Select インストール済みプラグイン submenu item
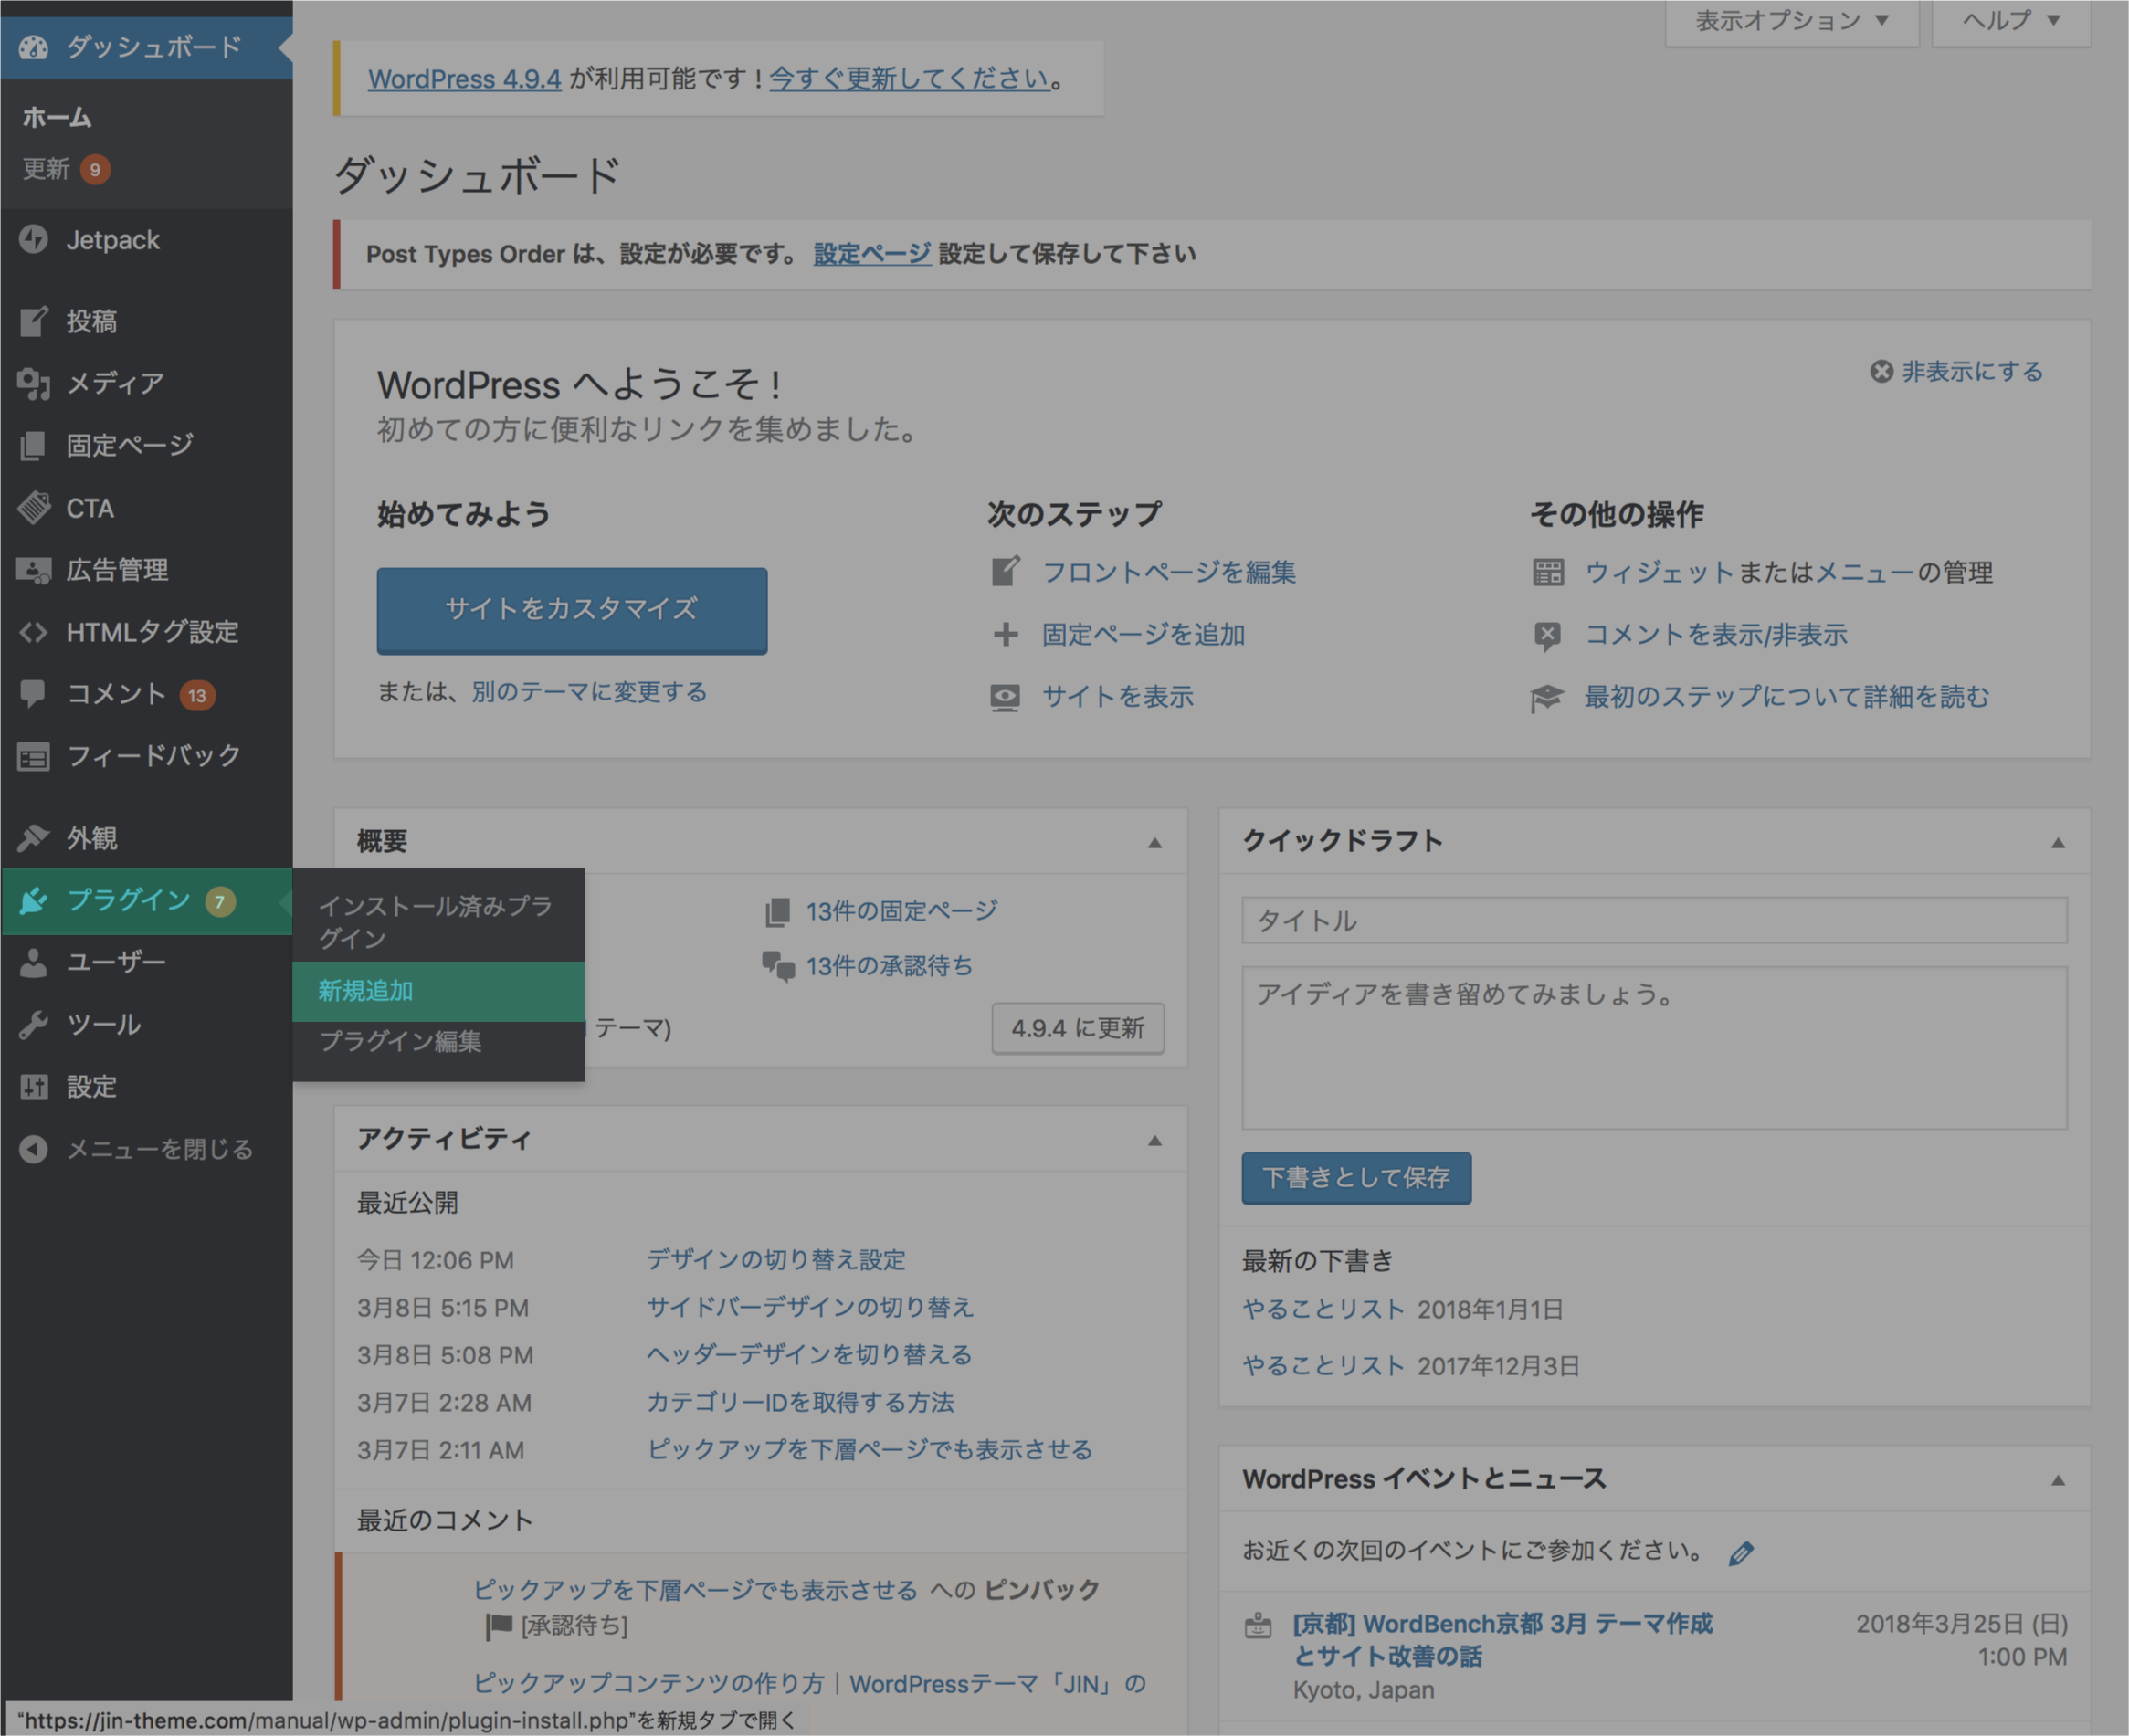Viewport: 2129px width, 1736px height. pos(438,921)
